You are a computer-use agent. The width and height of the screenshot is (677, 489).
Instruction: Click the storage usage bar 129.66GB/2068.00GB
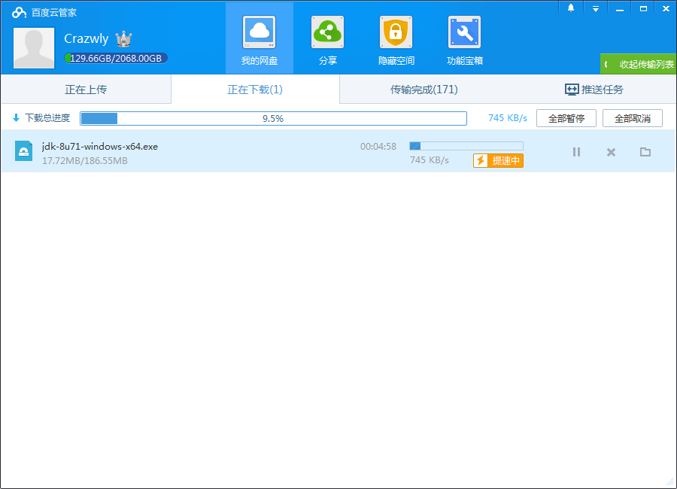click(116, 58)
